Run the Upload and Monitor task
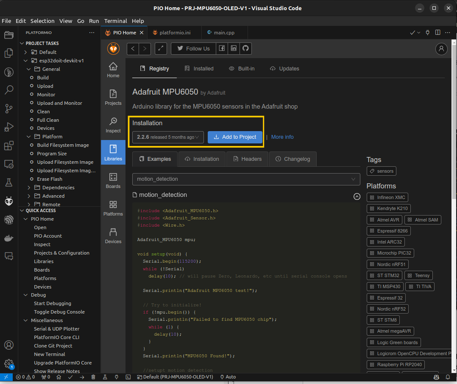Screen dimensions: 457x384 59,103
